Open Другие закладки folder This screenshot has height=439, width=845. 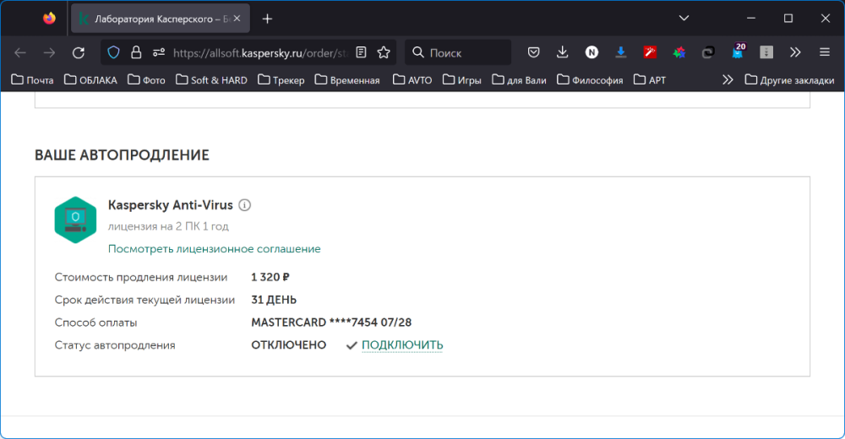[x=789, y=79]
